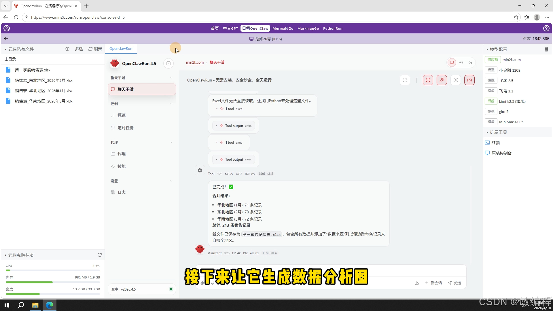
Task: Refresh the conversation with the reload icon
Action: (405, 80)
